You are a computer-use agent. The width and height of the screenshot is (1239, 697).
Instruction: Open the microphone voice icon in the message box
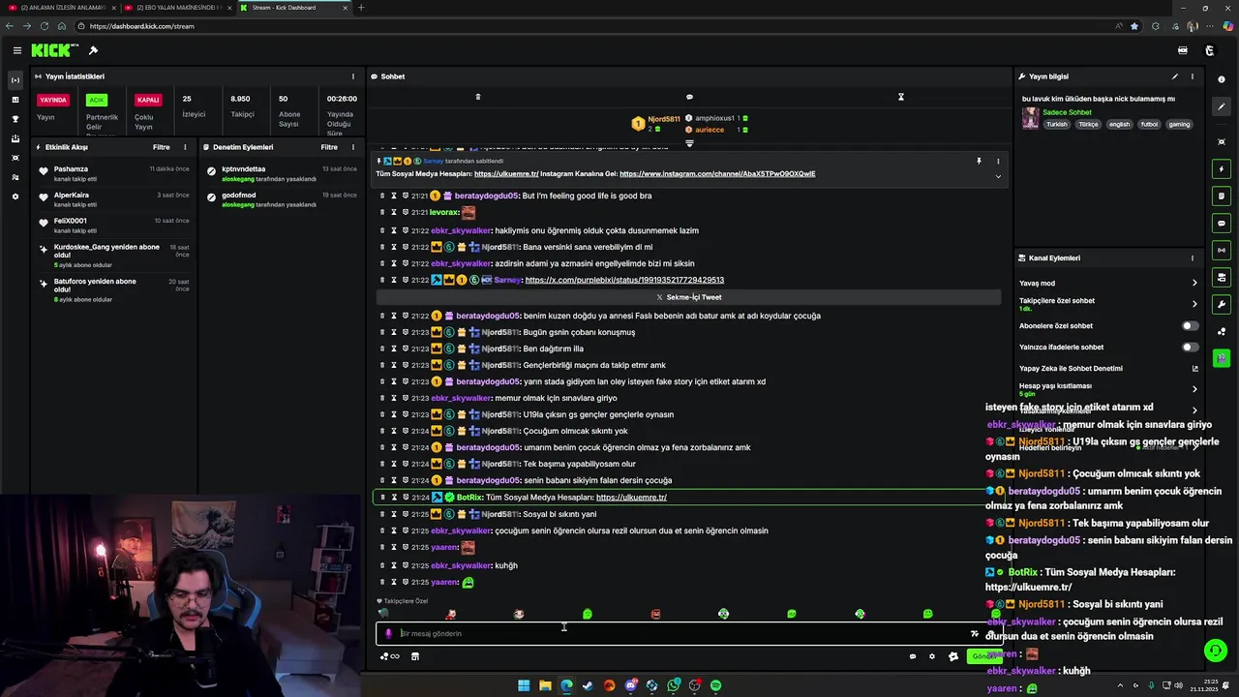point(388,633)
